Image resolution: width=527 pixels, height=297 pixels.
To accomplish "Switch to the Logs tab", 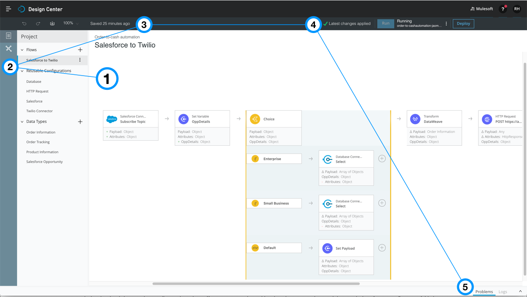I will point(503,292).
